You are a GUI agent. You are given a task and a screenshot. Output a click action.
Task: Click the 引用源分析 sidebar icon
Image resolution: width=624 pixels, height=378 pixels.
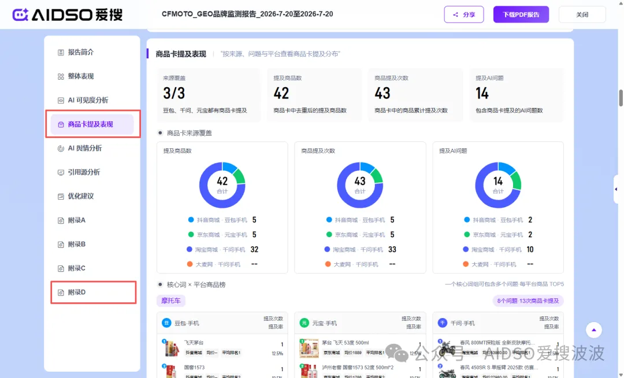click(x=61, y=172)
